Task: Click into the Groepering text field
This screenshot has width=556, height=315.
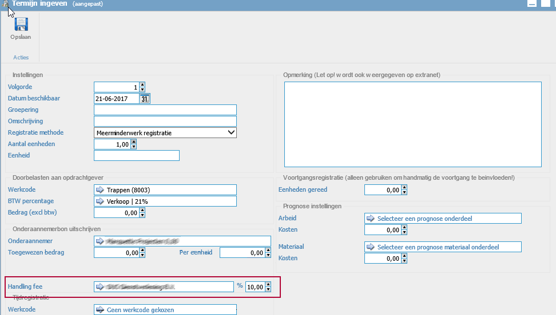Action: (x=165, y=110)
